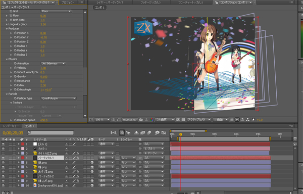Click the current time indicator marker
This screenshot has width=303, height=194.
point(180,135)
